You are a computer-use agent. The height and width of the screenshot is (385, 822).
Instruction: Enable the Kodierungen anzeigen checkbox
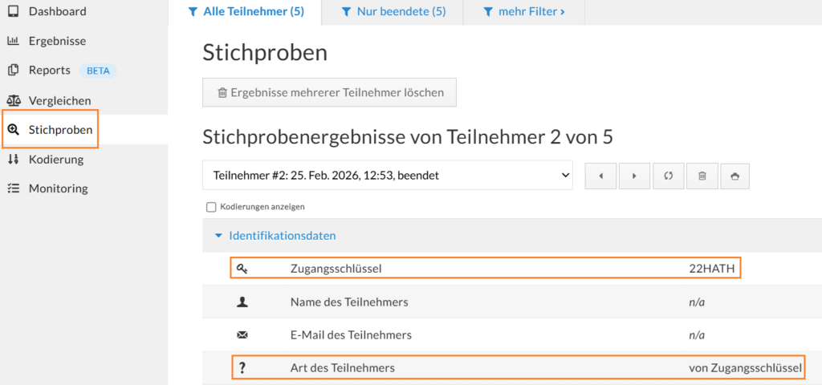(211, 207)
